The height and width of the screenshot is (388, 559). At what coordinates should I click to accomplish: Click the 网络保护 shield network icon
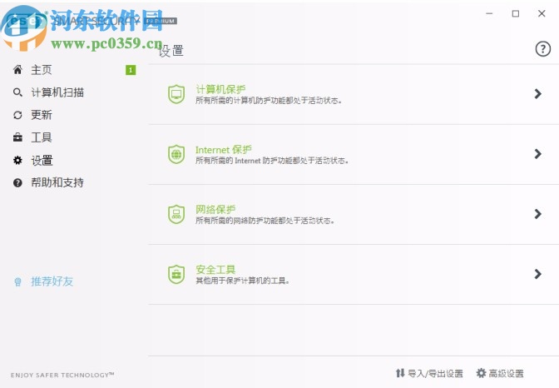(176, 214)
